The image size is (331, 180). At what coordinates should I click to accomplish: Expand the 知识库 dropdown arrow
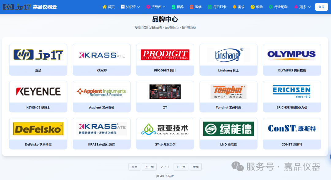click(139, 7)
